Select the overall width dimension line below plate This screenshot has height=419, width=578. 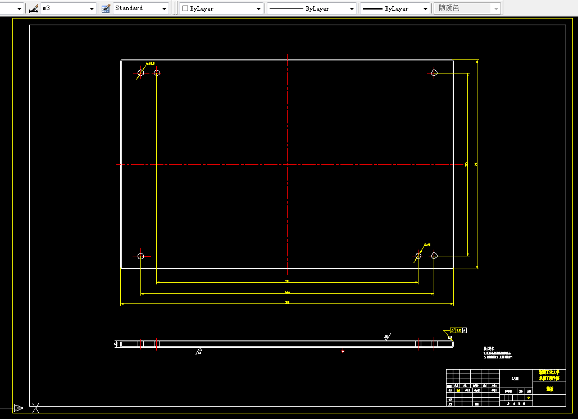click(x=287, y=304)
